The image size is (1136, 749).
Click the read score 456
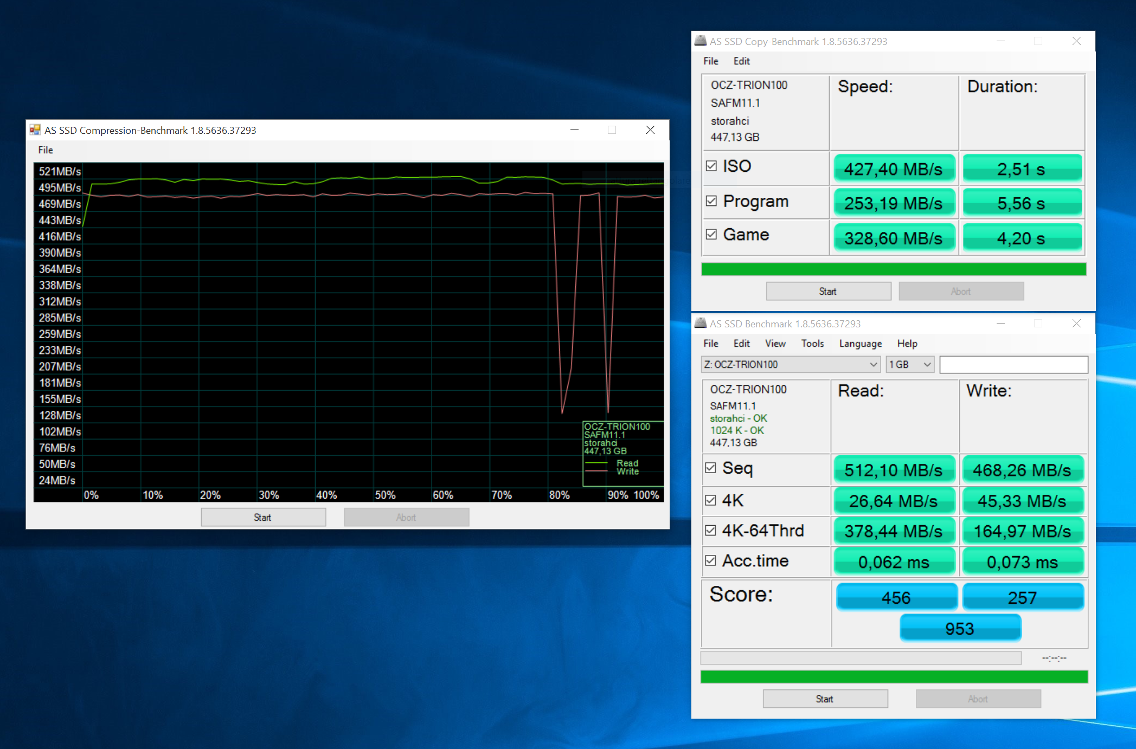pos(896,597)
